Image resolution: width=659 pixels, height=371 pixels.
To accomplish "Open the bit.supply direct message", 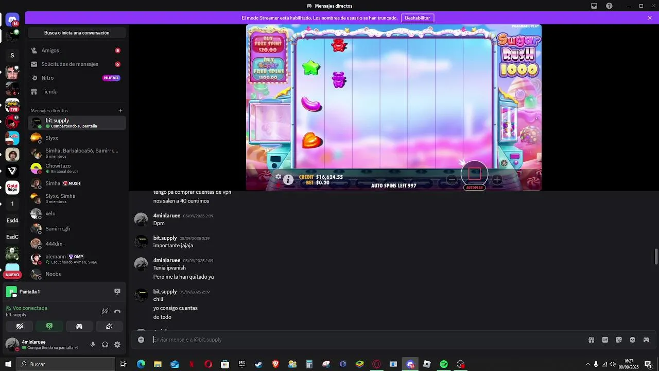I will (77, 123).
